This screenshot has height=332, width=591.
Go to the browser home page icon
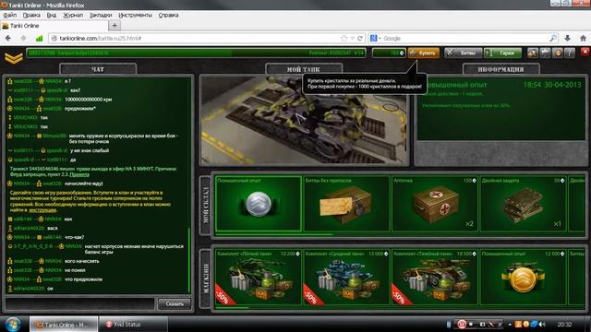(583, 38)
